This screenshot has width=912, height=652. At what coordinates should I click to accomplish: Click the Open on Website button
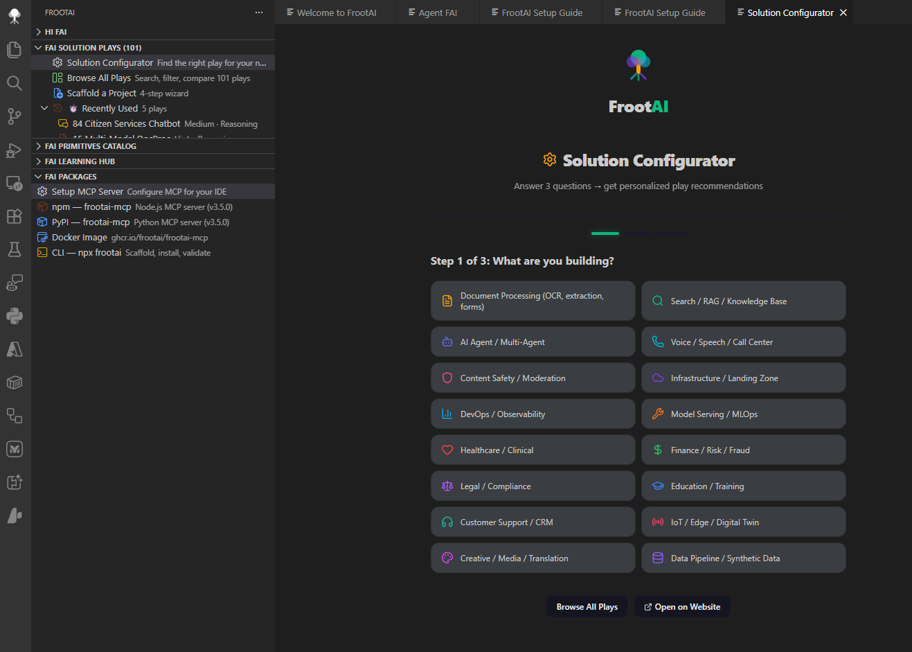[682, 606]
